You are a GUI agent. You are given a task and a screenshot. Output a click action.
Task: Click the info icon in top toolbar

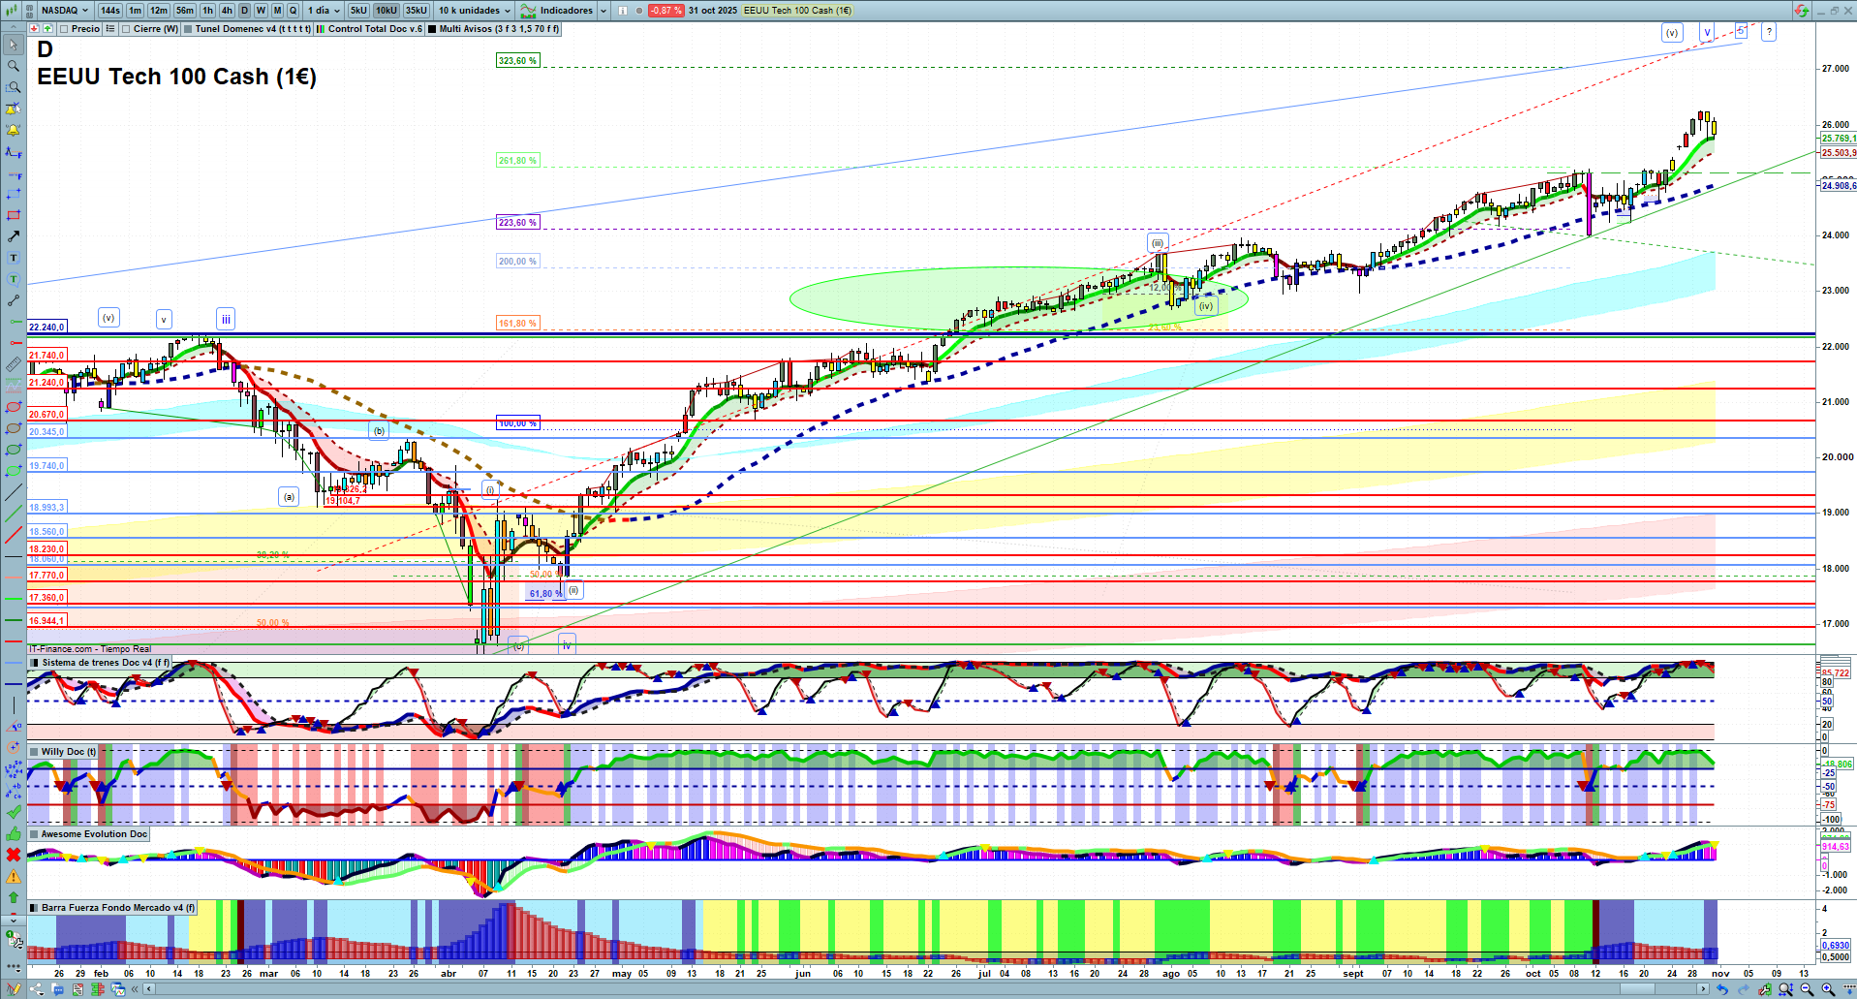tap(622, 11)
